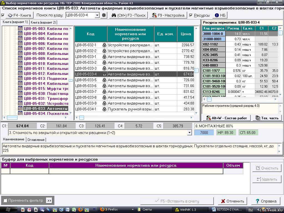
Task: Click the F4 - Книга toolbar button
Action: 19,15
